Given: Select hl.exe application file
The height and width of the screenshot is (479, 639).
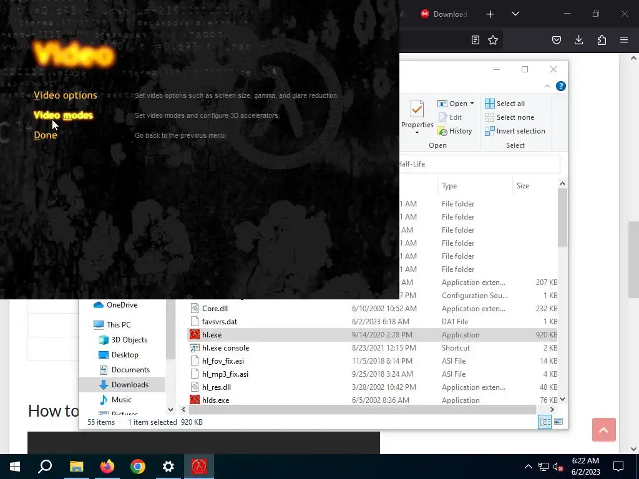Looking at the screenshot, I should (x=373, y=335).
